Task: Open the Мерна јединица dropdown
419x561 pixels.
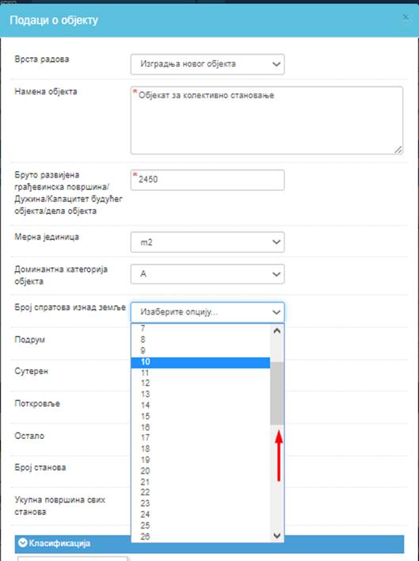Action: (208, 242)
